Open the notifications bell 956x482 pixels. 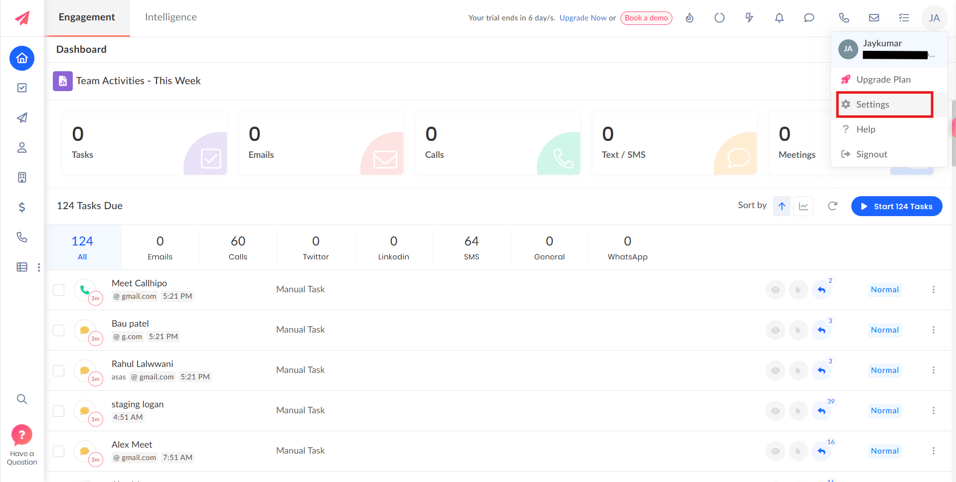(x=779, y=18)
